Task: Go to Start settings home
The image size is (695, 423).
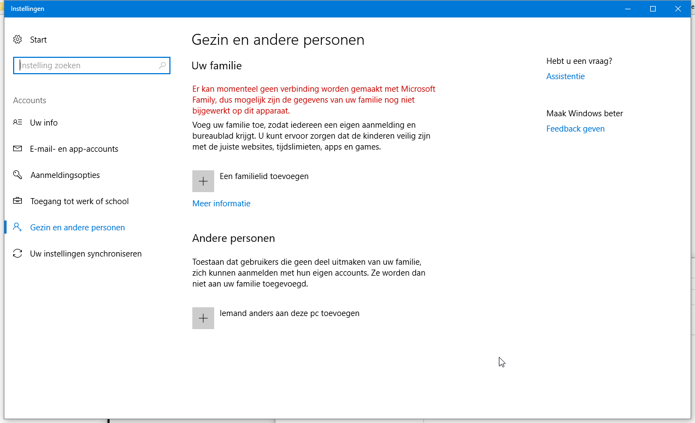Action: coord(38,40)
